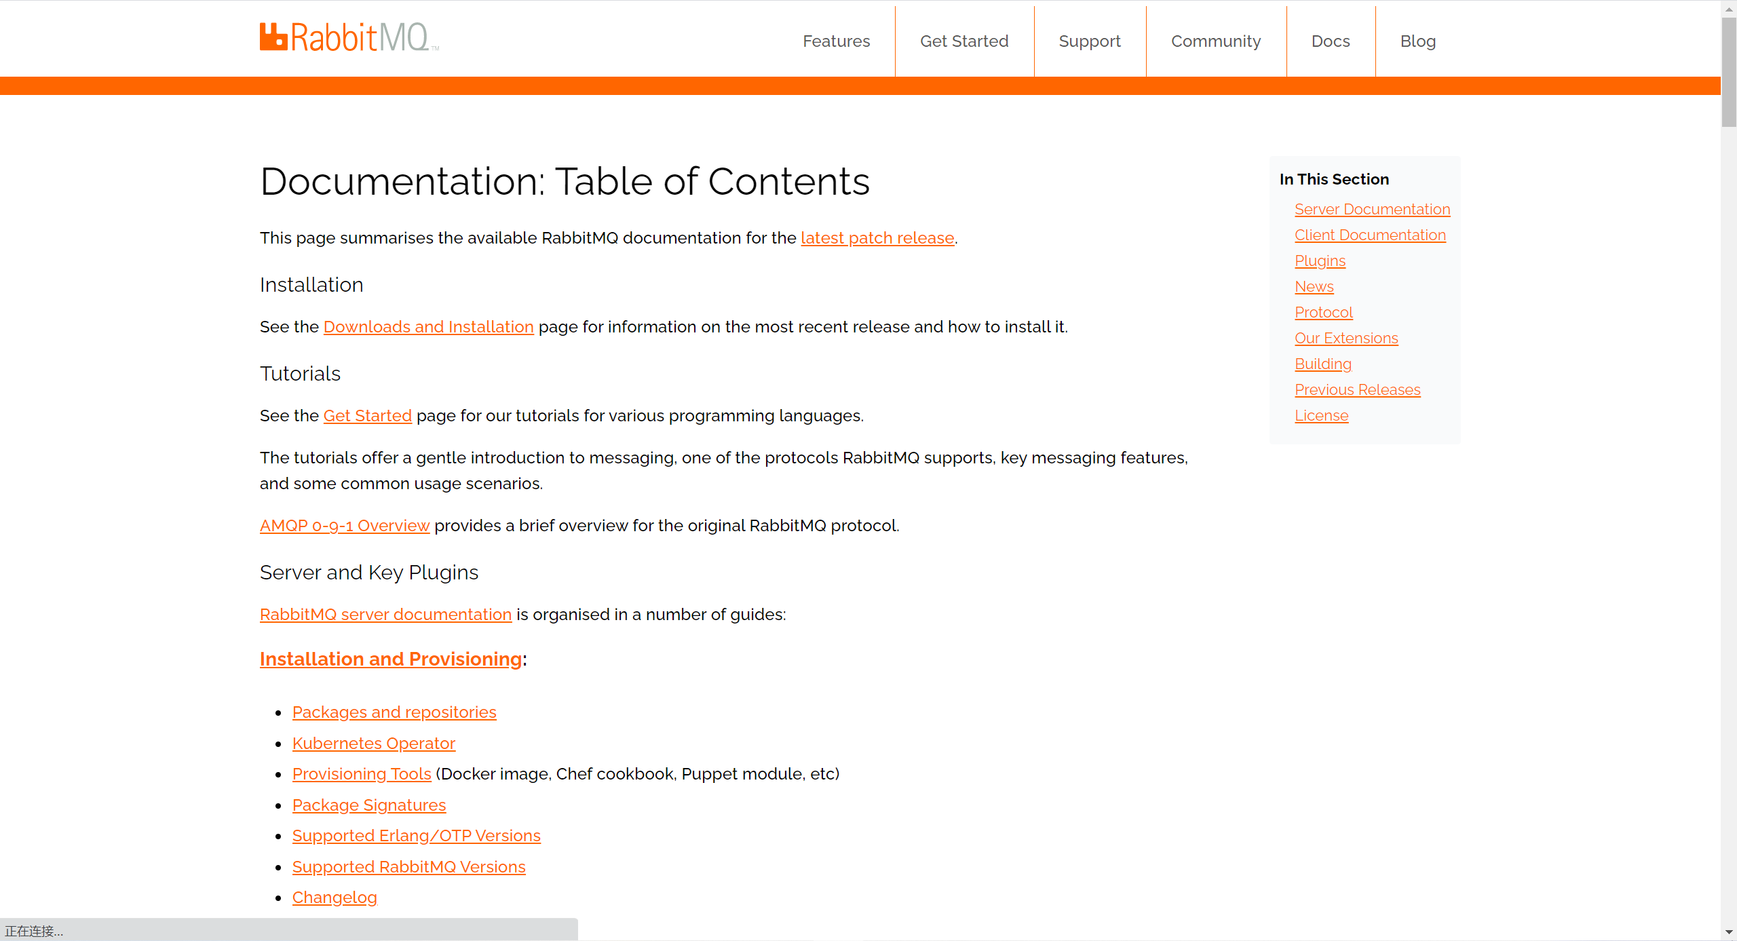Follow the Get Started link in Tutorials
The width and height of the screenshot is (1737, 941).
[368, 416]
